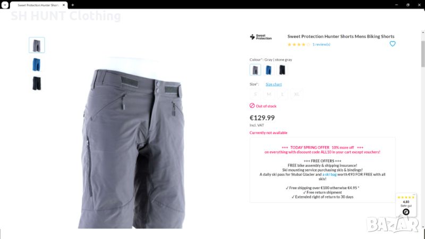Open the Size chart link
Image resolution: width=425 pixels, height=239 pixels.
[274, 84]
